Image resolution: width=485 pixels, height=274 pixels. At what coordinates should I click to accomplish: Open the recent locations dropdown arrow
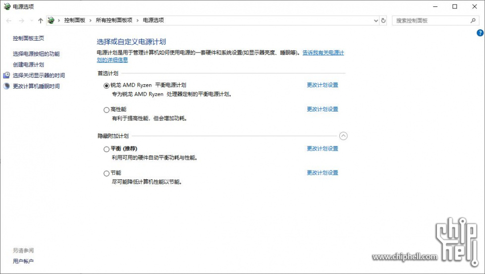(32, 21)
